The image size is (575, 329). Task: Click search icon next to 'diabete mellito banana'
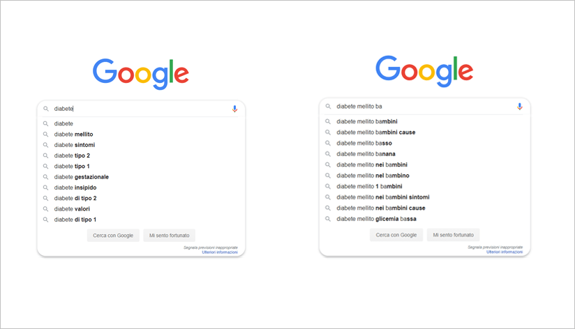pos(328,154)
